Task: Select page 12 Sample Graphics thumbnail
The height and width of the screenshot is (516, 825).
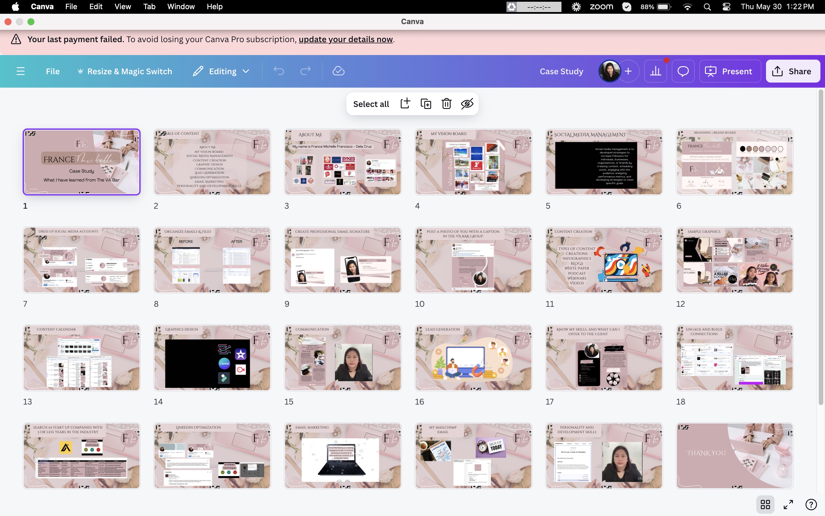Action: pyautogui.click(x=735, y=260)
